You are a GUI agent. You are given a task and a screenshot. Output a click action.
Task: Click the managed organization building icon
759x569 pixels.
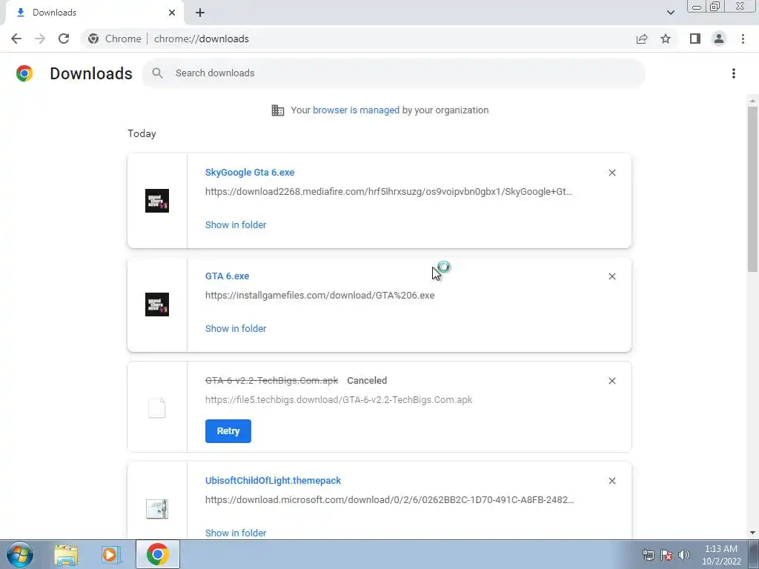tap(278, 110)
